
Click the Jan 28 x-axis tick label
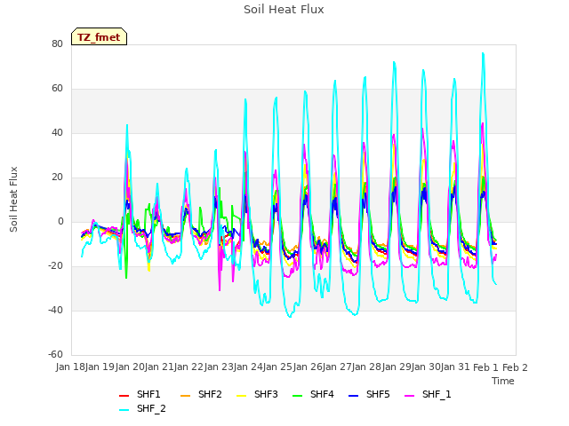coord(367,367)
